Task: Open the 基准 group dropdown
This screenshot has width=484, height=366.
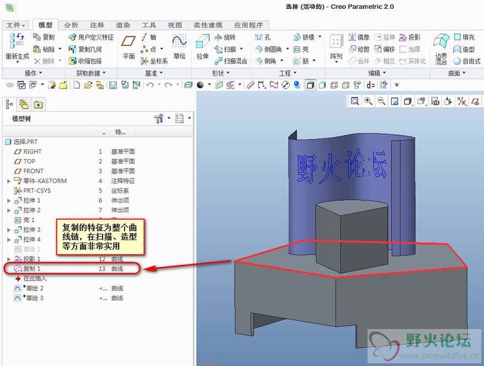Action: click(x=154, y=73)
